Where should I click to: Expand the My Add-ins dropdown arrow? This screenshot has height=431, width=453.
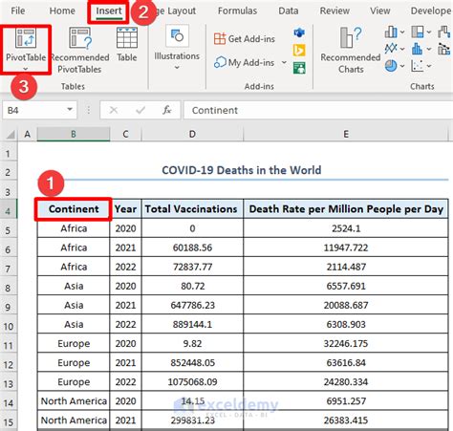tap(284, 62)
